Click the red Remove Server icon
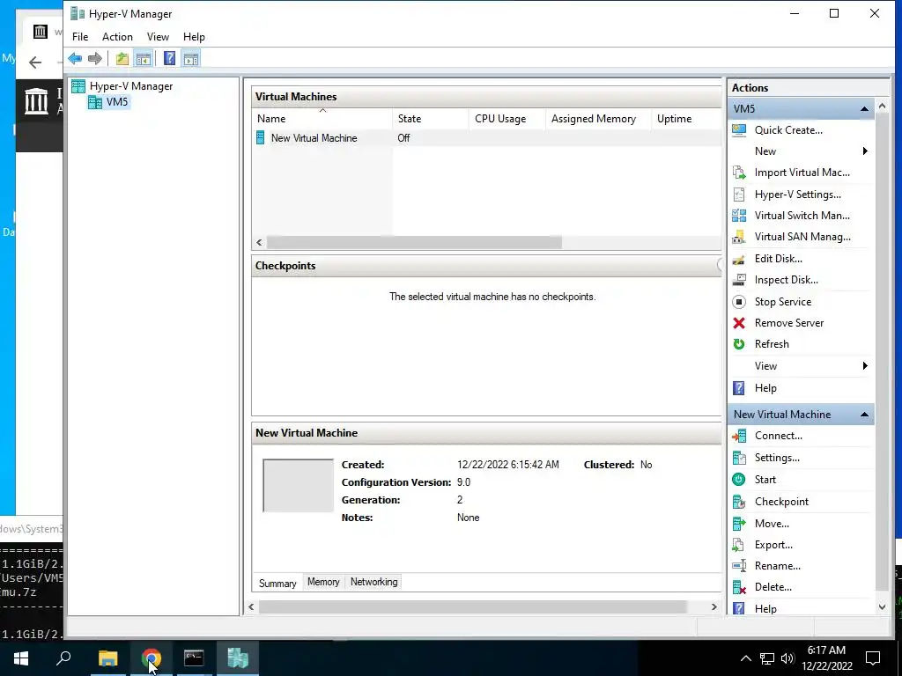The width and height of the screenshot is (902, 676). (739, 323)
